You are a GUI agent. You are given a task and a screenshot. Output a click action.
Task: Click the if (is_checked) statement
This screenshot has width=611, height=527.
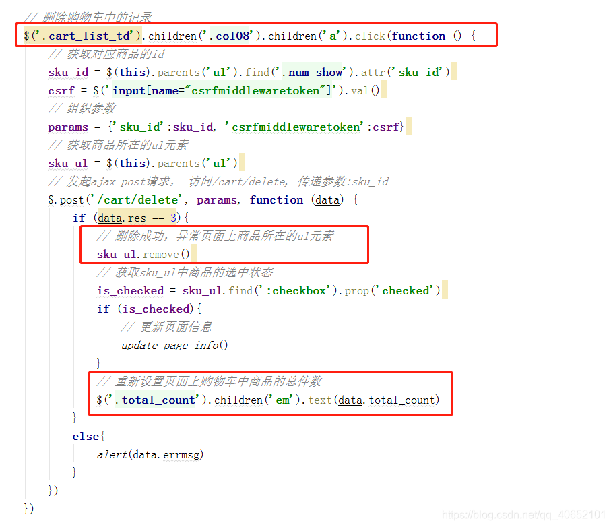[x=149, y=309]
